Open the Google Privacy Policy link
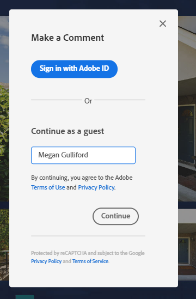 pyautogui.click(x=46, y=261)
